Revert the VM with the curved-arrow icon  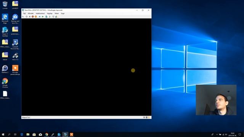(x=50, y=17)
